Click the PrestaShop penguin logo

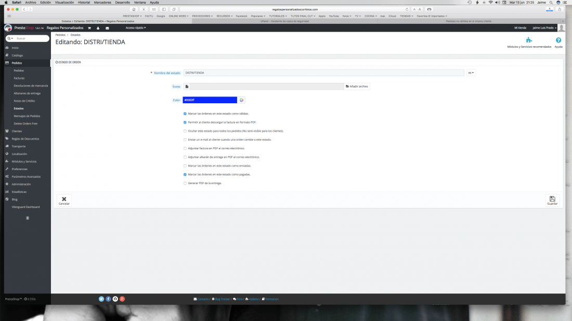coord(8,28)
